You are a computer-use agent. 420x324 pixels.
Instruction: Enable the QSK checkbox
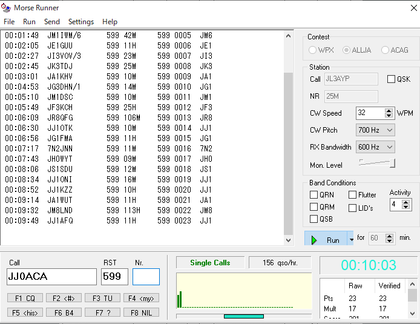coord(391,79)
